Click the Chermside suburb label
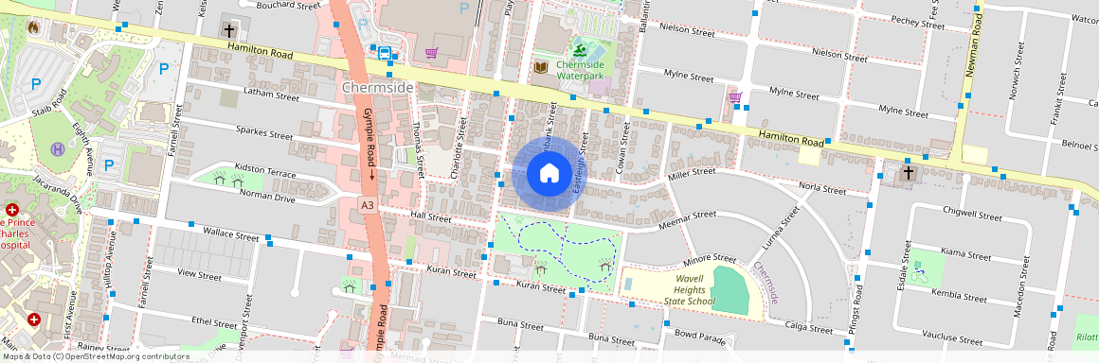 378,88
